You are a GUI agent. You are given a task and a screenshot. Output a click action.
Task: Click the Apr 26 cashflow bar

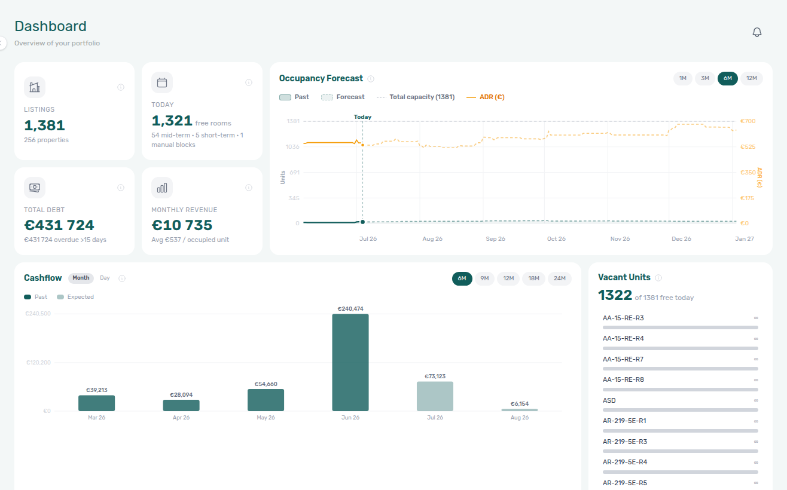181,406
